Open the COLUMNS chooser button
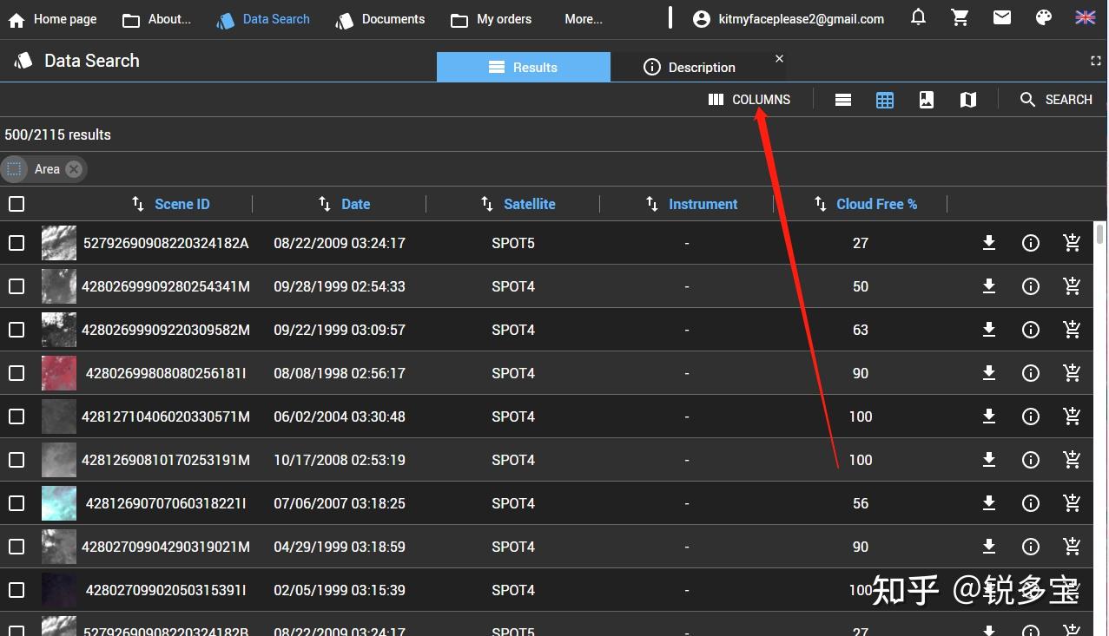The width and height of the screenshot is (1109, 636). coord(749,100)
